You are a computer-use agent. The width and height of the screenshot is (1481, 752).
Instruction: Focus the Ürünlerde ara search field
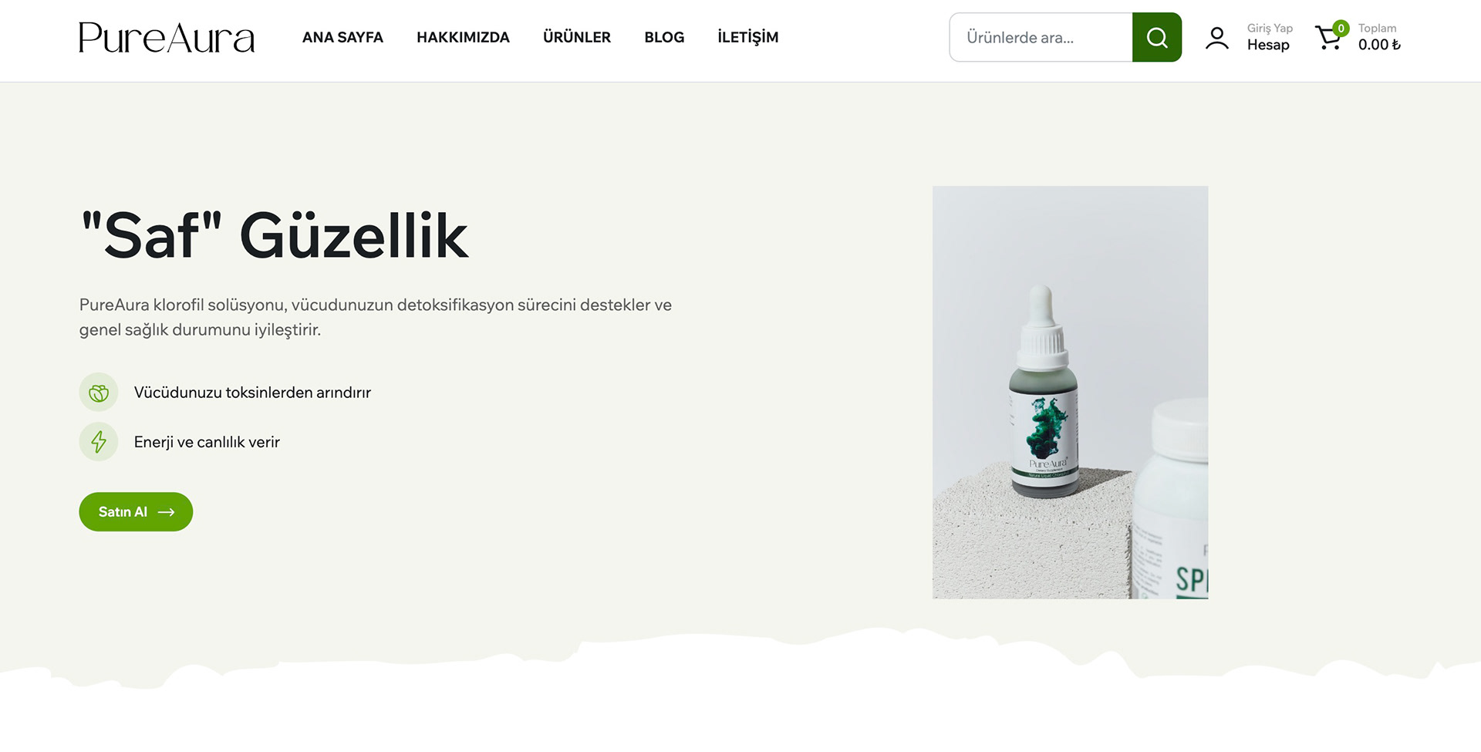click(1041, 37)
